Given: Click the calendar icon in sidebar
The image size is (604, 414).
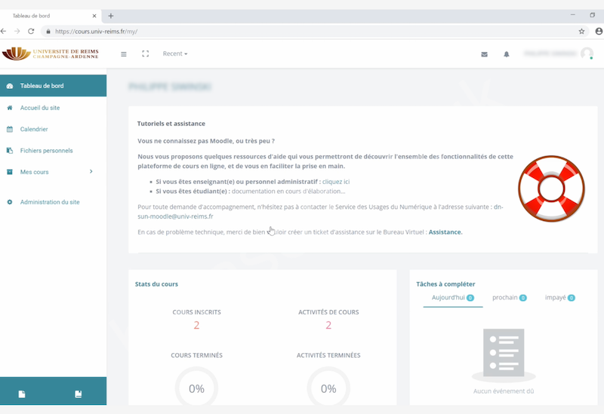Looking at the screenshot, I should [10, 129].
